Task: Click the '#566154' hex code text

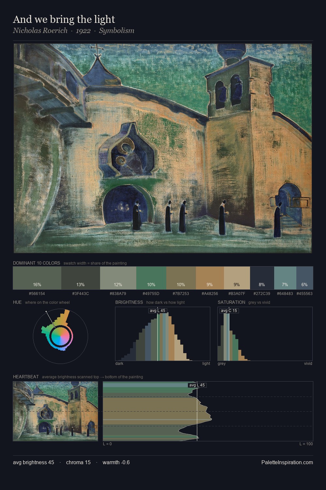Action: click(37, 294)
